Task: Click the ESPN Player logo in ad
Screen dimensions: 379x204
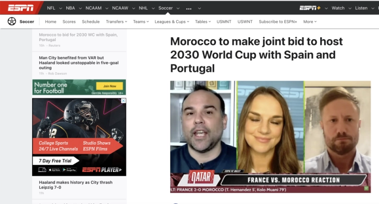Action: tap(102, 170)
